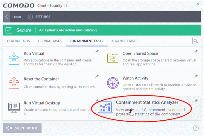Viewport: 204px width, 136px height.
Task: Pin the Reset the Container task
Action: [97, 76]
